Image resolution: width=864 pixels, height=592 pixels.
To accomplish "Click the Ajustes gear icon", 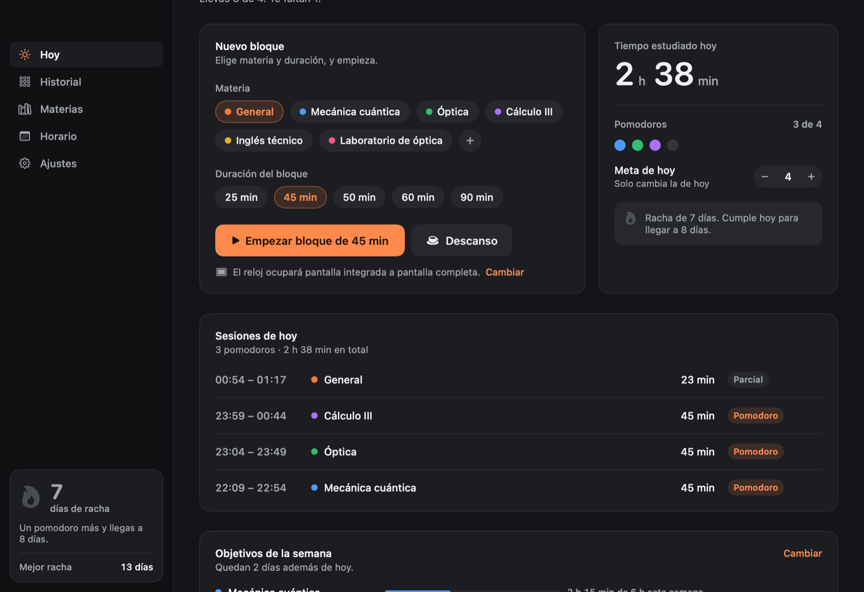I will pos(25,163).
